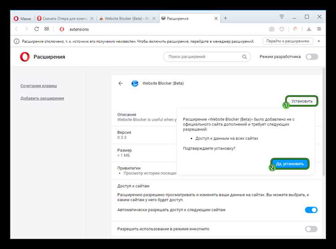Image resolution: width=336 pixels, height=249 pixels.
Task: Go forward with browser forward arrow
Action: (26, 29)
